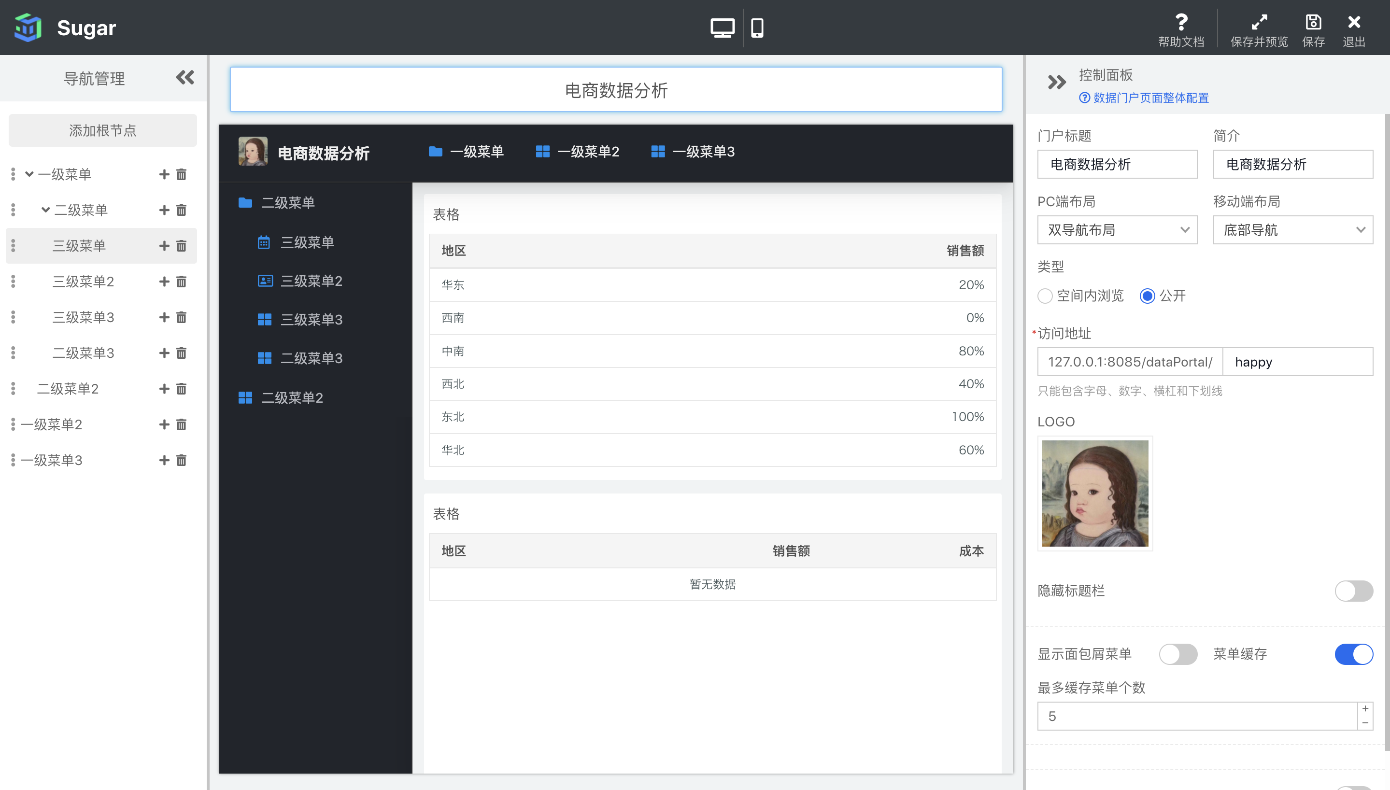Click the 最多缓存菜单个数 number field
This screenshot has width=1390, height=790.
1197,716
